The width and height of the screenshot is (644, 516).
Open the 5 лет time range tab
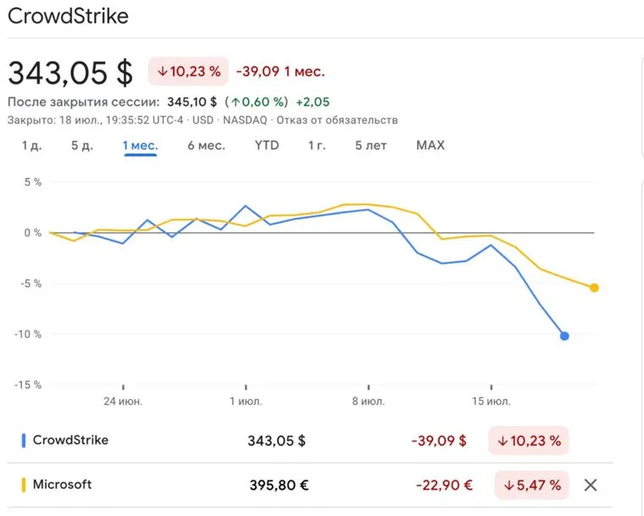(x=371, y=146)
